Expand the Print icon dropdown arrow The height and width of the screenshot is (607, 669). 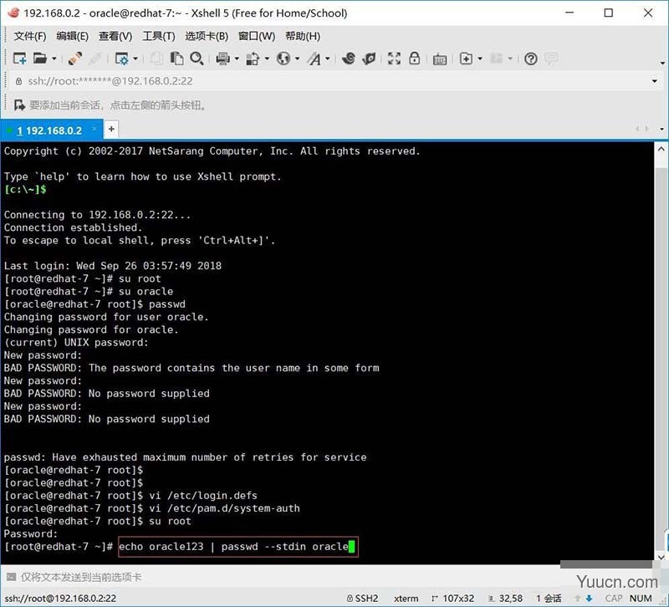point(237,59)
